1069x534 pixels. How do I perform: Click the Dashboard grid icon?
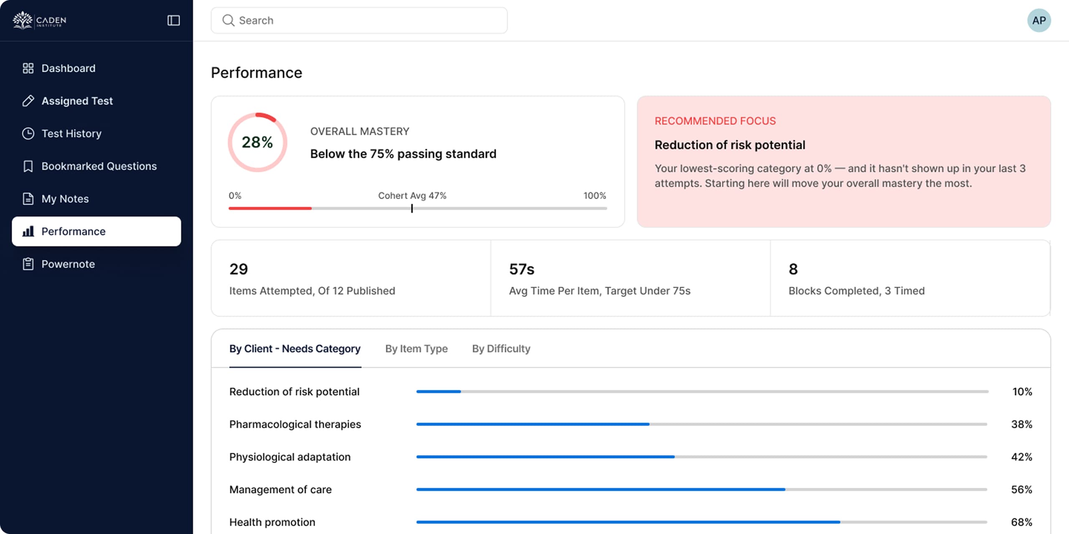pyautogui.click(x=28, y=68)
